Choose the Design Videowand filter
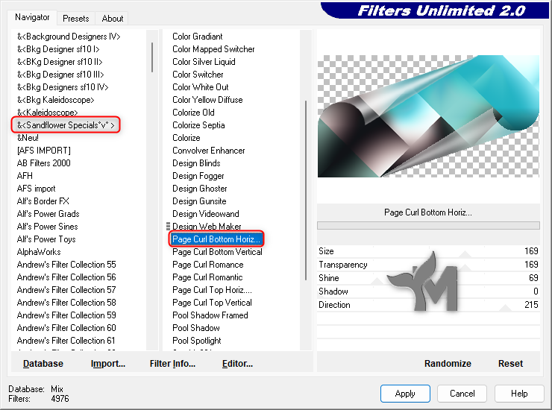The image size is (552, 410). [206, 214]
